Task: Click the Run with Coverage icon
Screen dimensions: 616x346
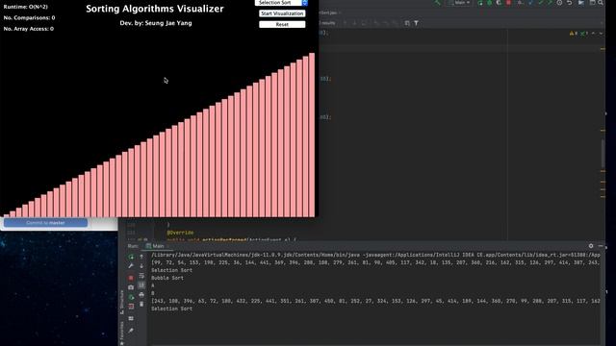Action: pyautogui.click(x=499, y=3)
